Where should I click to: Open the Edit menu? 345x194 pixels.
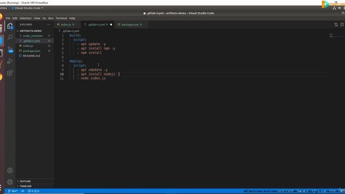click(15, 18)
